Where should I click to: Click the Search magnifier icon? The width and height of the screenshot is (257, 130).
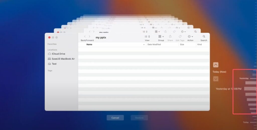204,37
